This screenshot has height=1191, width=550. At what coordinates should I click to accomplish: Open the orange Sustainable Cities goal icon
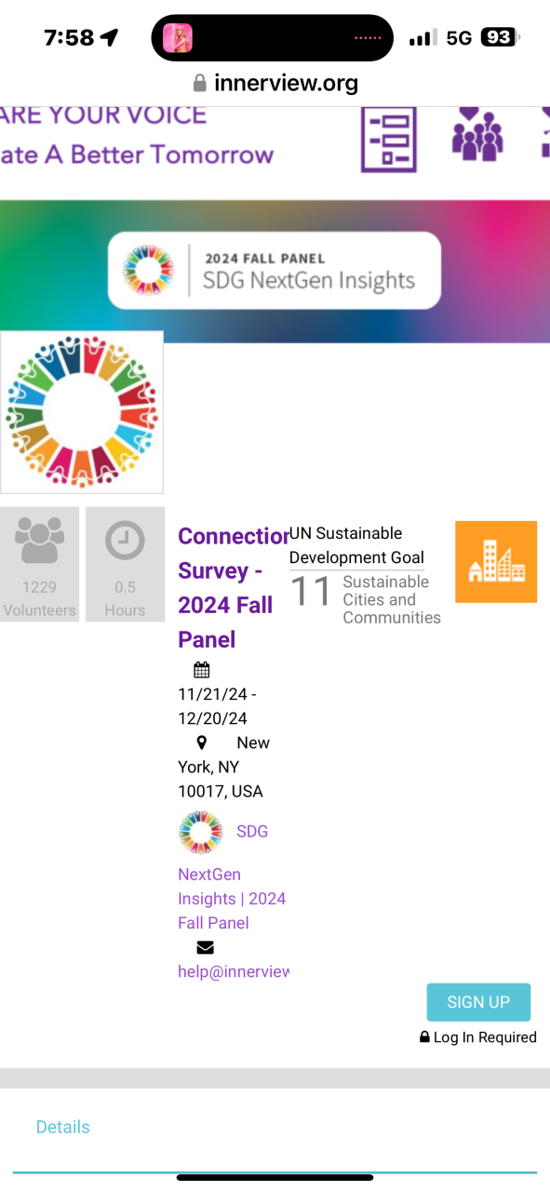(496, 562)
